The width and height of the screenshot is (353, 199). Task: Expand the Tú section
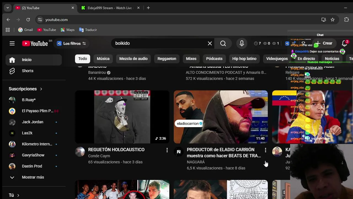coord(14,195)
